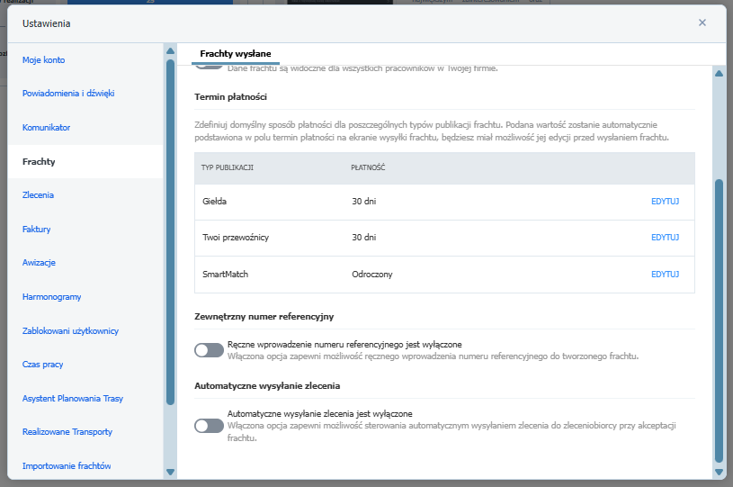Switch to Frachty wysłane tab
The height and width of the screenshot is (487, 733).
pyautogui.click(x=236, y=54)
